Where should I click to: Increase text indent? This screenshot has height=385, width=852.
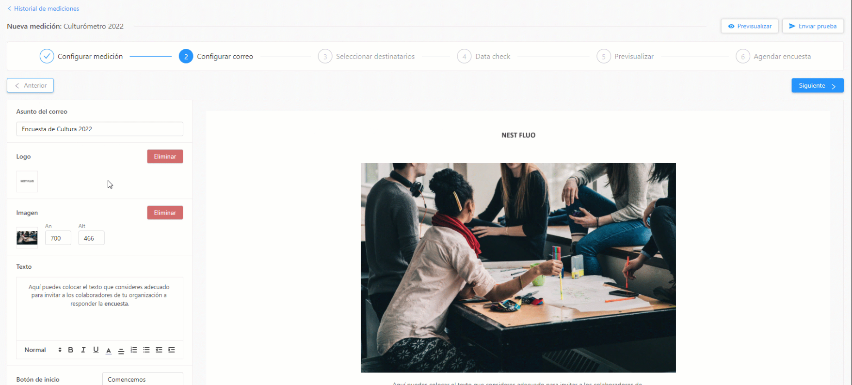172,350
